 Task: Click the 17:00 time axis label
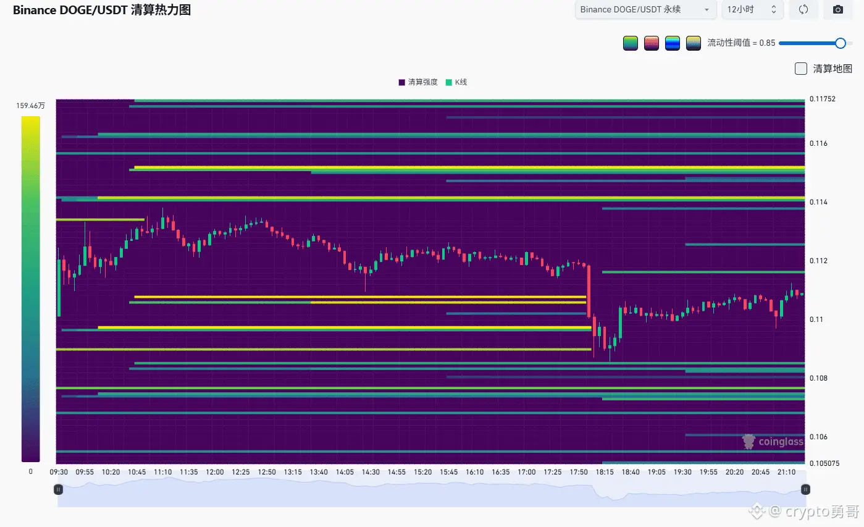coord(527,472)
